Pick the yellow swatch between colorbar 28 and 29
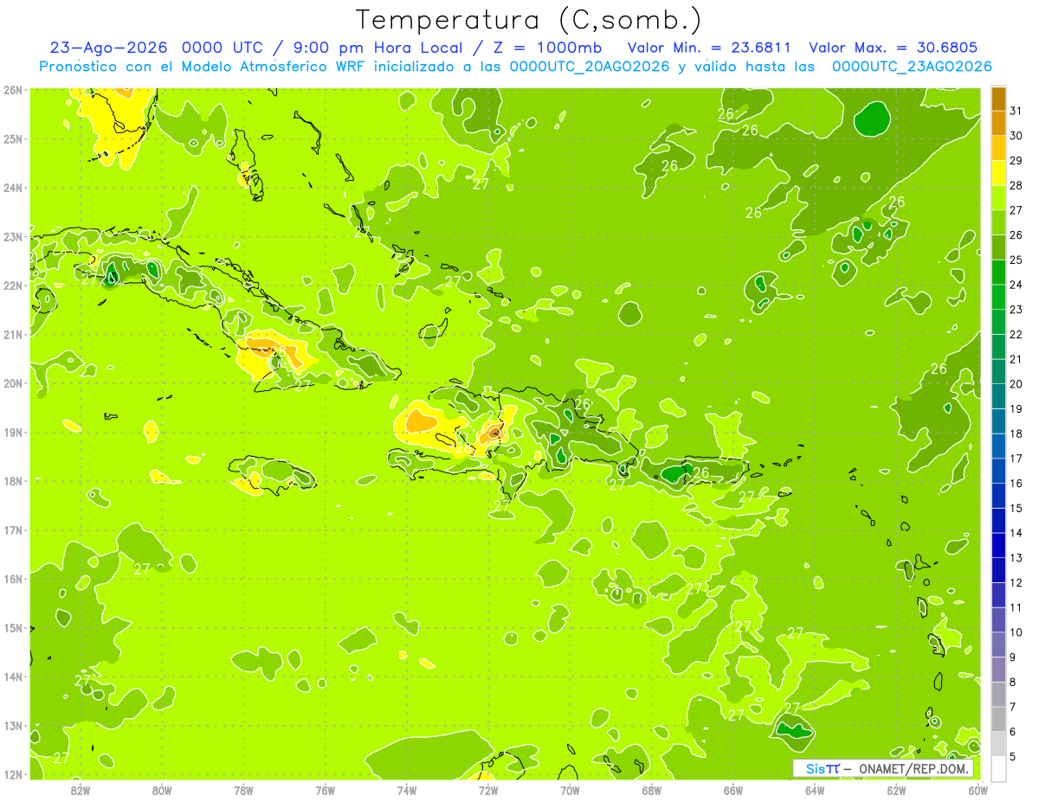The image size is (1039, 802). tap(998, 174)
